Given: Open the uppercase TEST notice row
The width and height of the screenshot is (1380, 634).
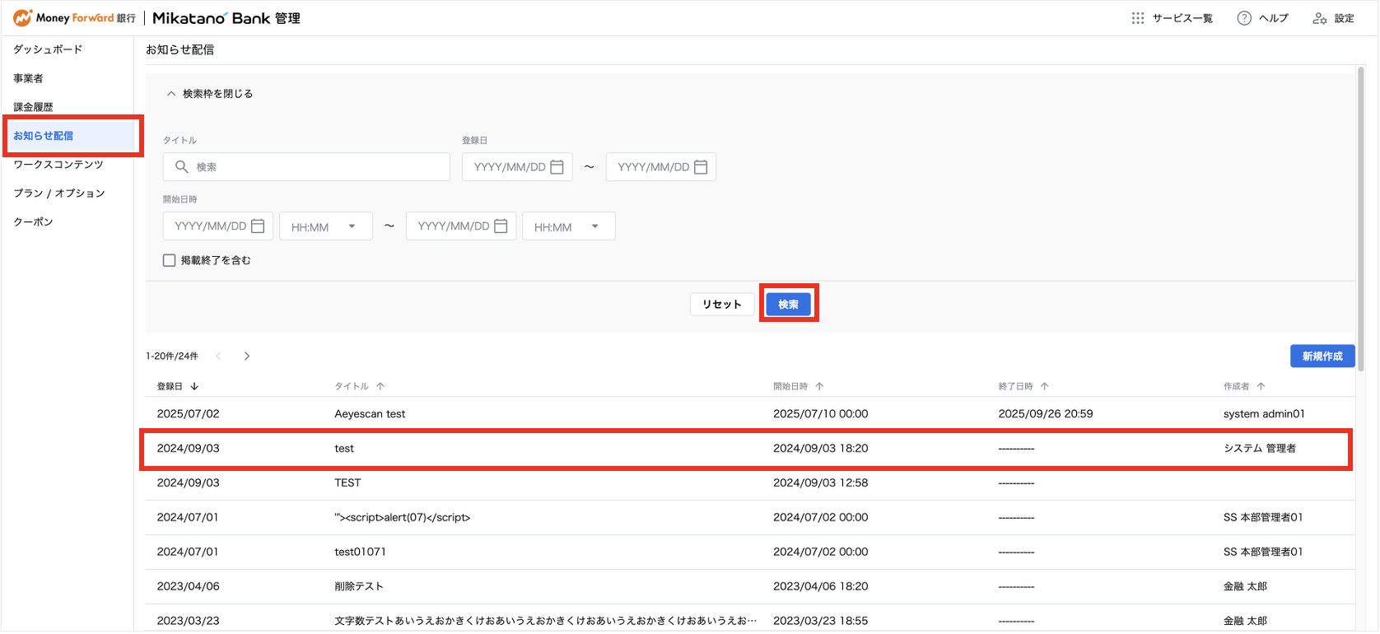Looking at the screenshot, I should (x=749, y=483).
